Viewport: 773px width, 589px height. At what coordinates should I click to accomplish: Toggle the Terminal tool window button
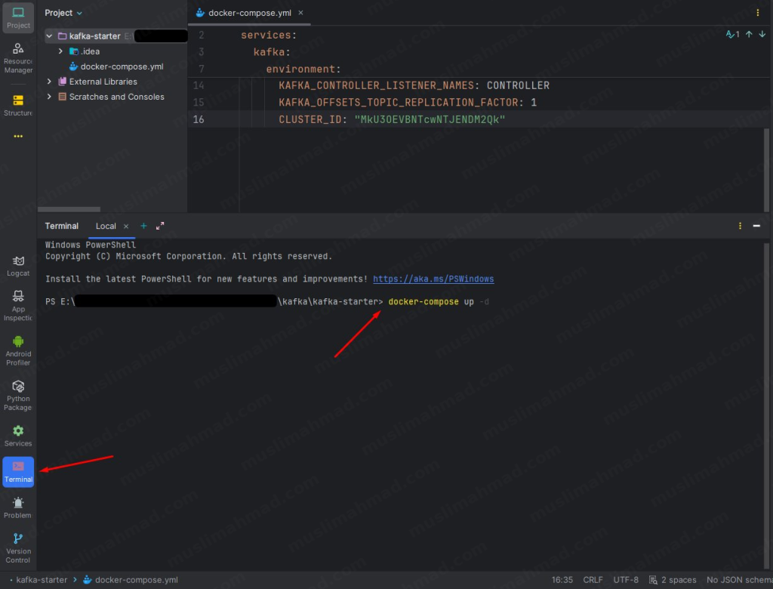(x=17, y=471)
